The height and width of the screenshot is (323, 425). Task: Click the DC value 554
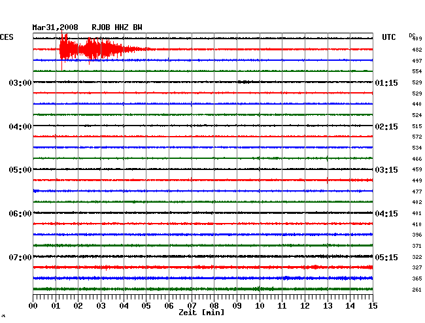(x=417, y=71)
